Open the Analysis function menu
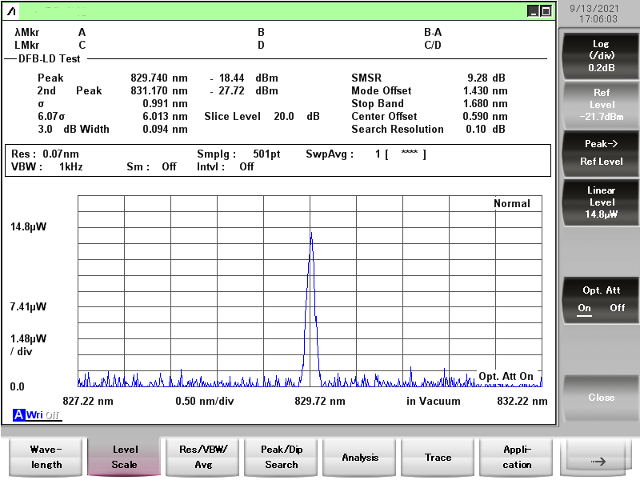Viewport: 640px width, 480px height. (x=360, y=457)
